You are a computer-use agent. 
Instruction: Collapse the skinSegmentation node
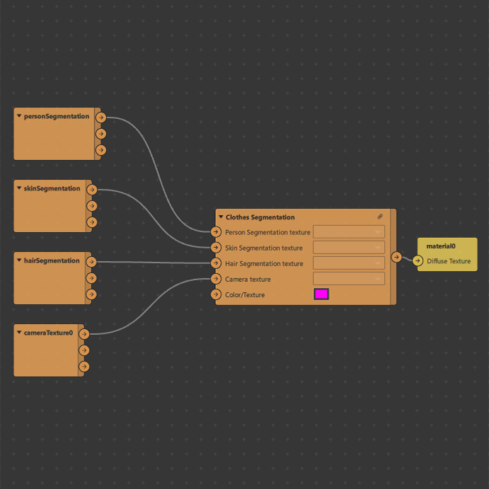pos(19,188)
